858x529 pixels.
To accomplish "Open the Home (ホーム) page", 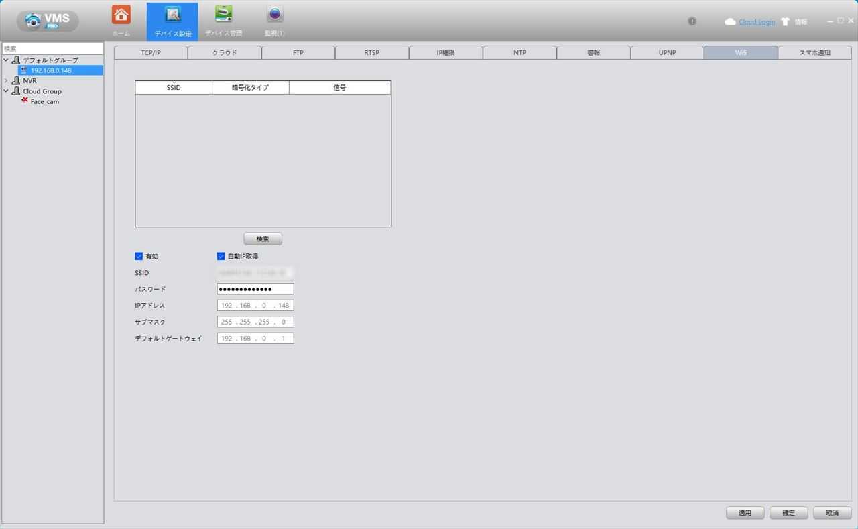I will (121, 21).
